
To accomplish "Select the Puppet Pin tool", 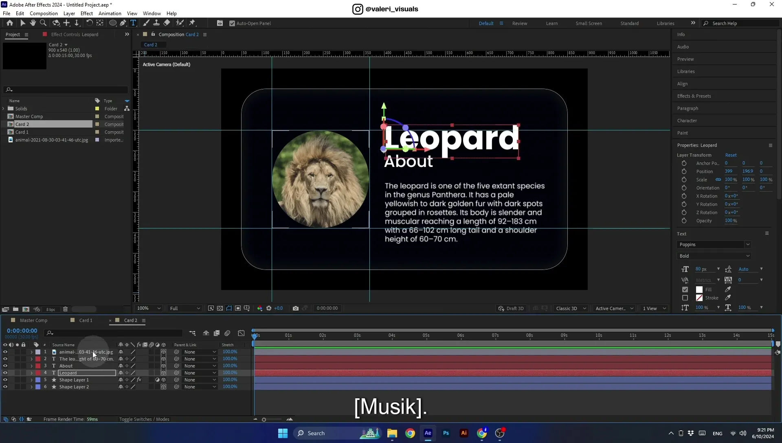I will pyautogui.click(x=192, y=23).
